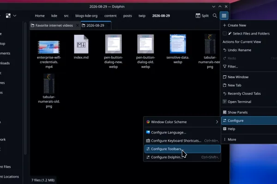Viewport: 277px width, 184px height.
Task: Click the Show Panels icon
Action: click(224, 112)
